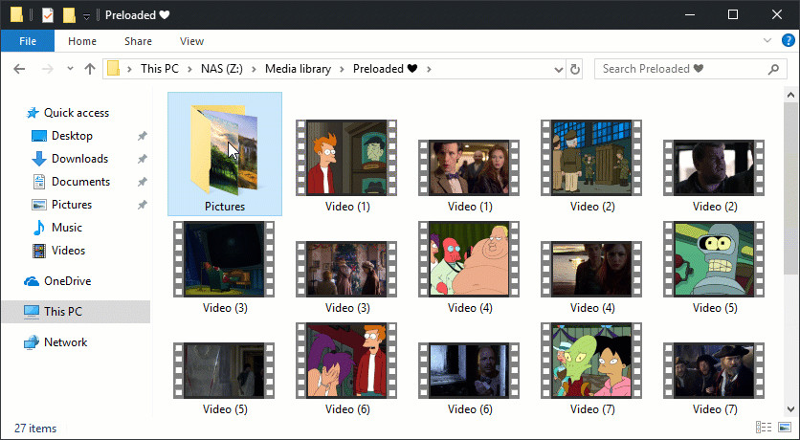Click NAS (Z:) in the address path
800x440 pixels.
tap(222, 69)
